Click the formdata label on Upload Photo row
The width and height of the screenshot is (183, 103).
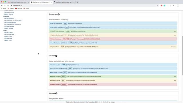point(173,47)
